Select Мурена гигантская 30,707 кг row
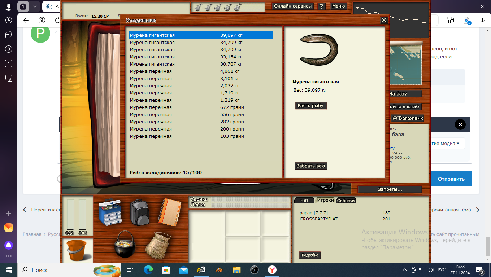Viewport: 491px width, 277px height. (x=201, y=64)
